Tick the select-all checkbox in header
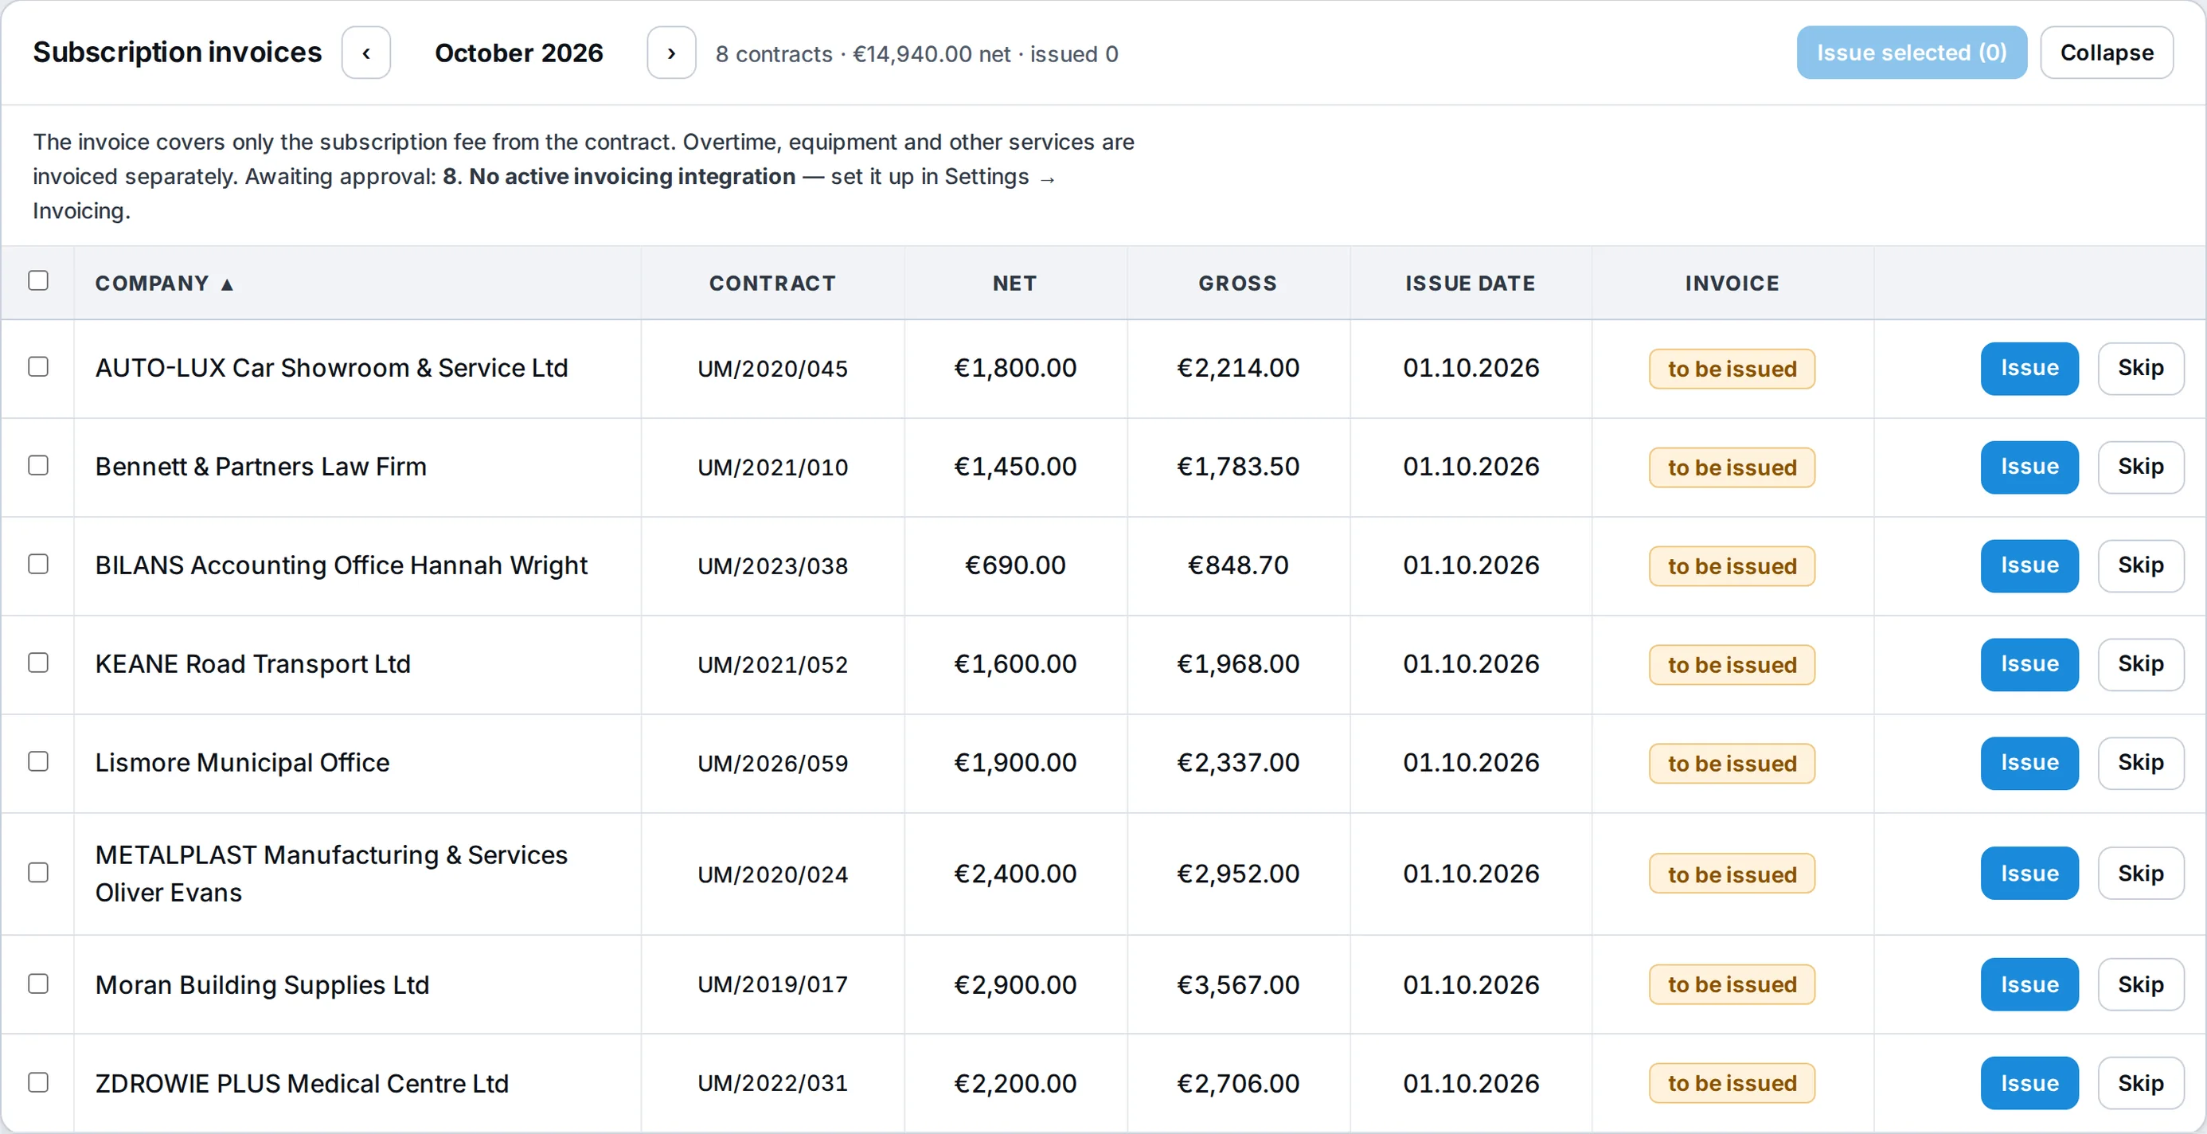 (x=37, y=281)
